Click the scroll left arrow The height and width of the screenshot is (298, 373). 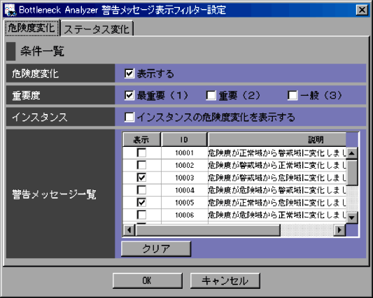click(129, 230)
